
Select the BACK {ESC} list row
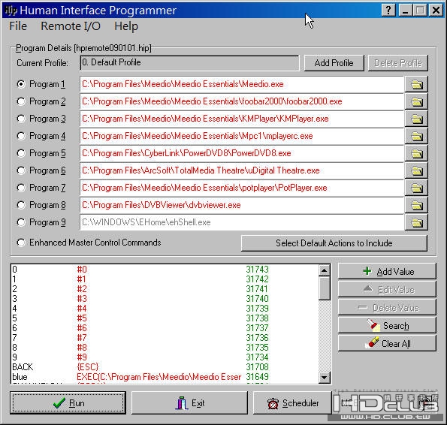pyautogui.click(x=165, y=367)
